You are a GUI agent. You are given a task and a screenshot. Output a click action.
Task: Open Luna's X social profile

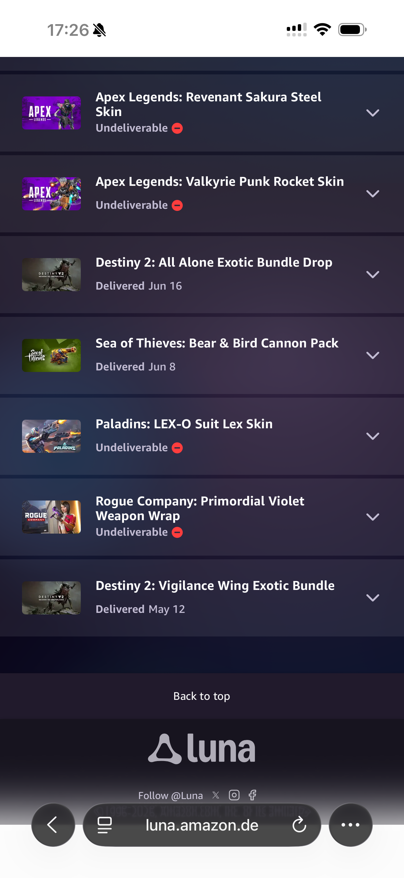(216, 795)
